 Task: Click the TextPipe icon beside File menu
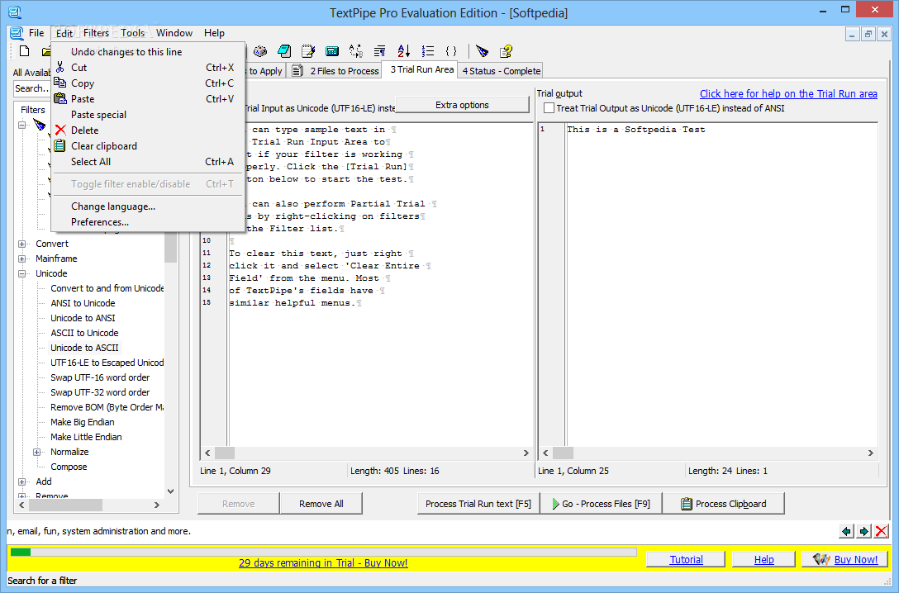click(17, 33)
